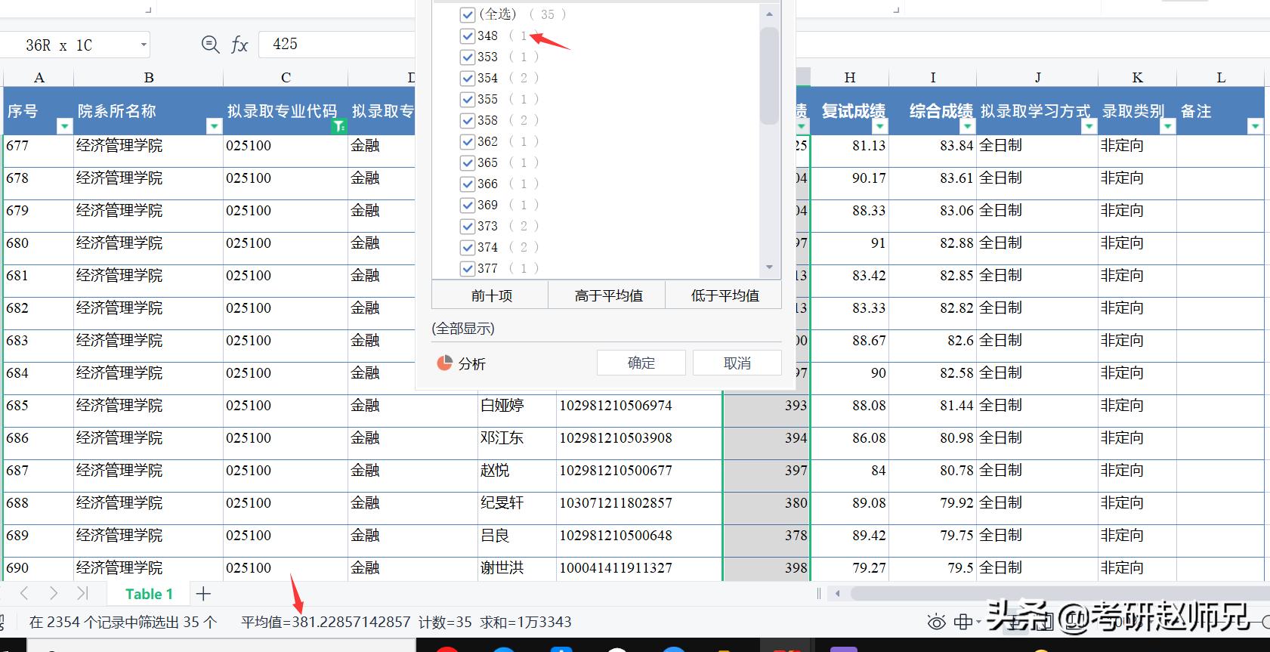Uncheck the 377 filter value
Screen dimensions: 1270x652
[x=468, y=268]
